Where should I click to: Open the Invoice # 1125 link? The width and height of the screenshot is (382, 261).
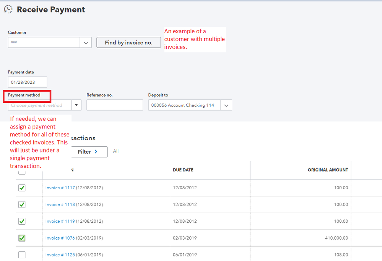pos(60,255)
